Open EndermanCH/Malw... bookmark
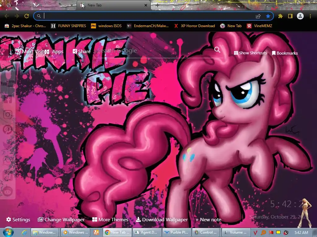Viewport: 317px width, 237px height. point(148,26)
